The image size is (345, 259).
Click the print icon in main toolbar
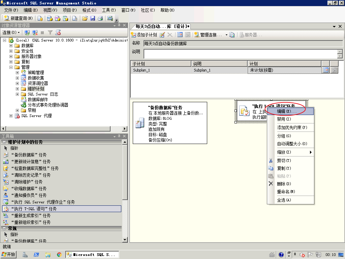pyautogui.click(x=100, y=18)
